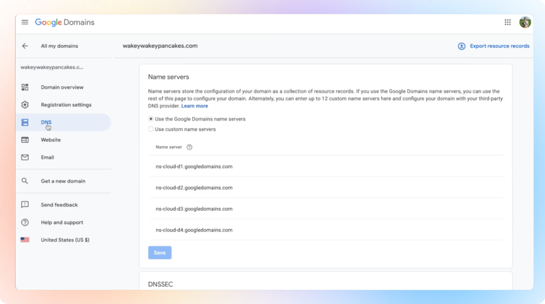
Task: Click the Domain overview dashboard icon
Action: (25, 87)
